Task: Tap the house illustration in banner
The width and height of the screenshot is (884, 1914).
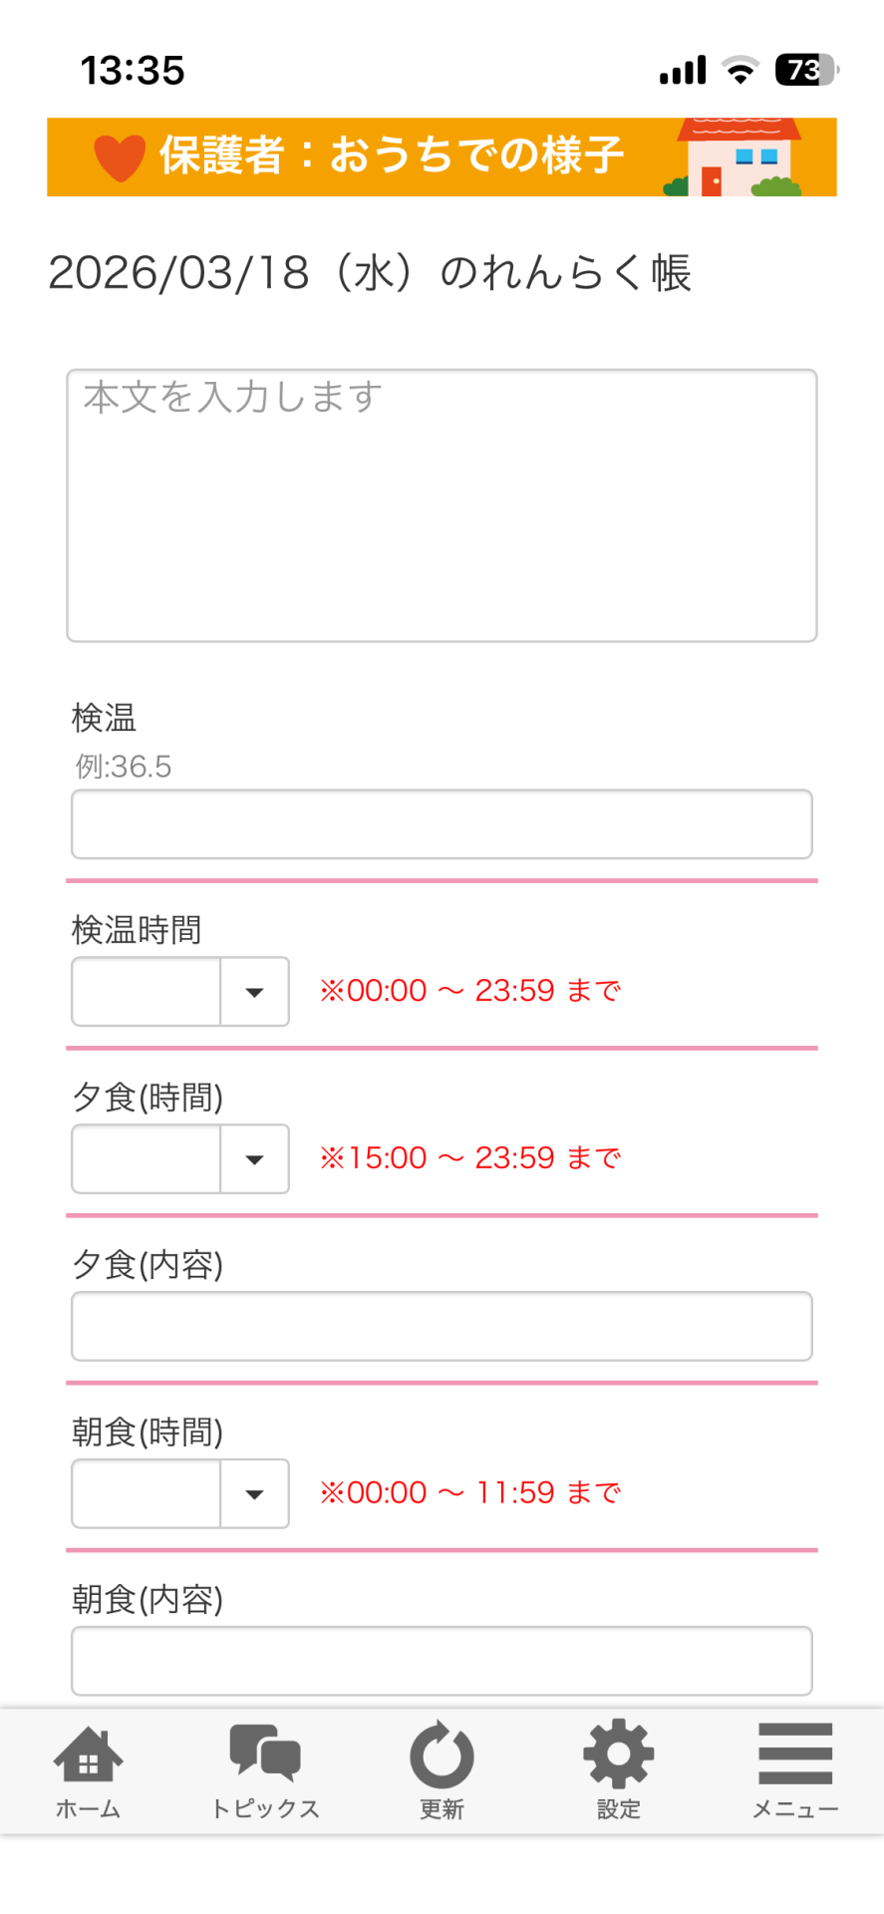Action: click(737, 159)
